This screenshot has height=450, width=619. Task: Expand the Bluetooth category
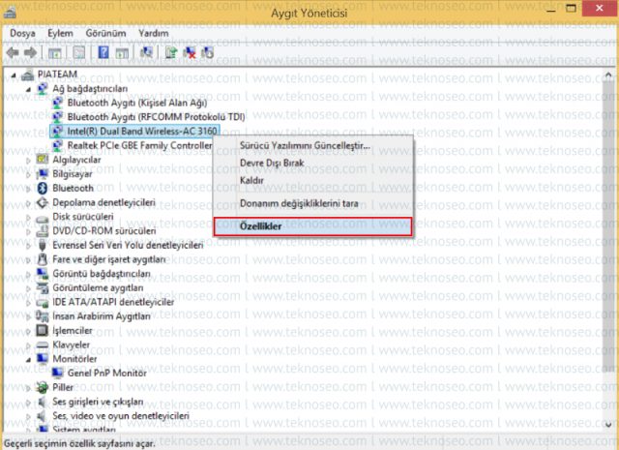28,189
